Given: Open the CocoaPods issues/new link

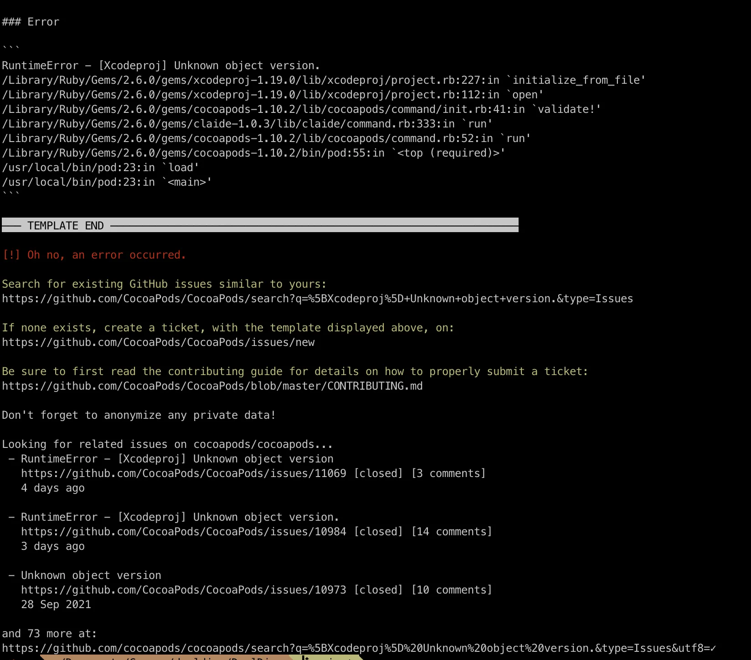Looking at the screenshot, I should click(x=158, y=342).
